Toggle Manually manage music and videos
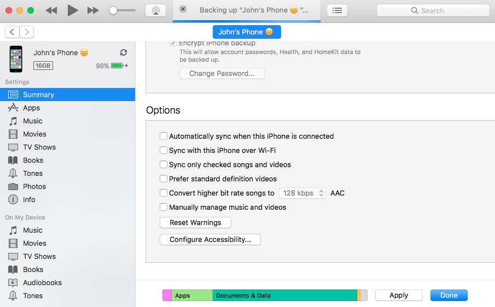The width and height of the screenshot is (495, 307). tap(164, 207)
